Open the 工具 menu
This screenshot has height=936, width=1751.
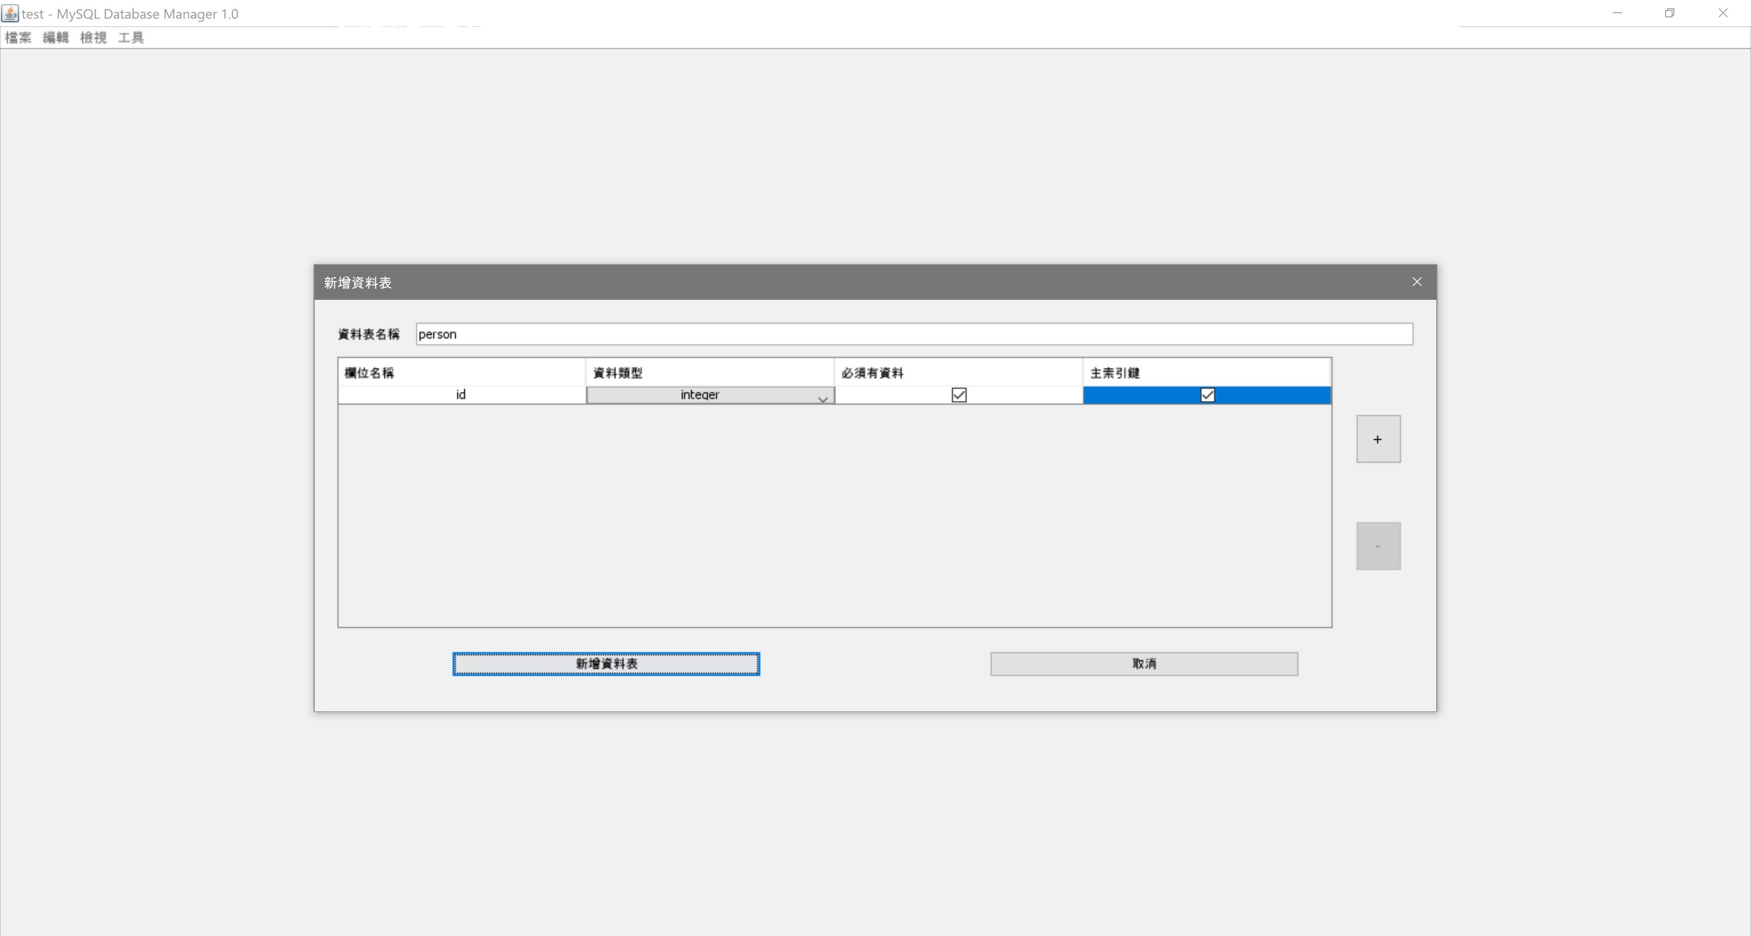tap(130, 38)
